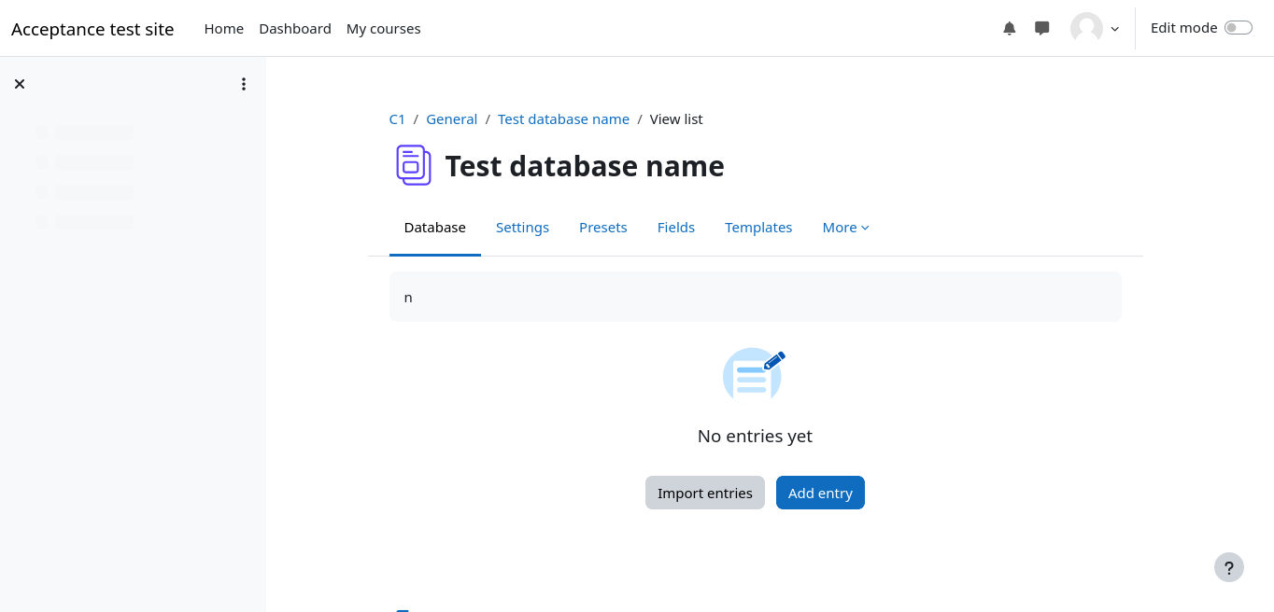
Task: Navigate to C1 breadcrumb link
Action: point(397,119)
